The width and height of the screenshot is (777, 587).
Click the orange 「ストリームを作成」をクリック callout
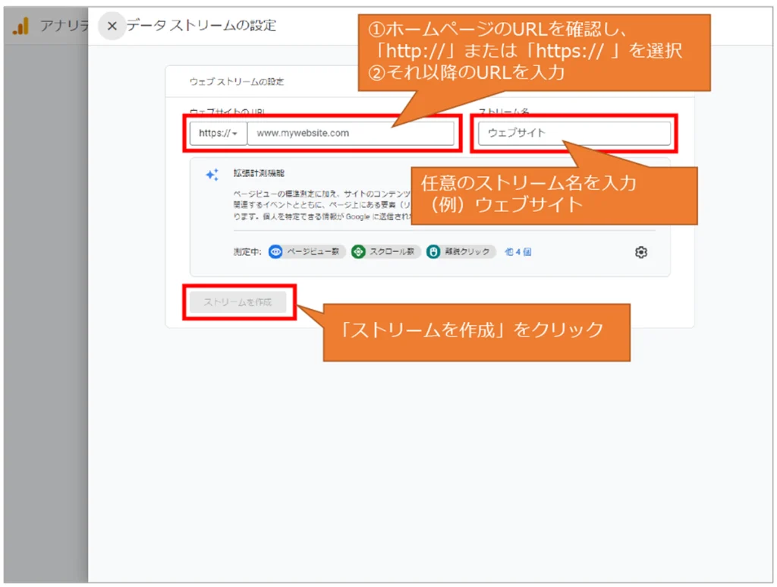tap(477, 330)
